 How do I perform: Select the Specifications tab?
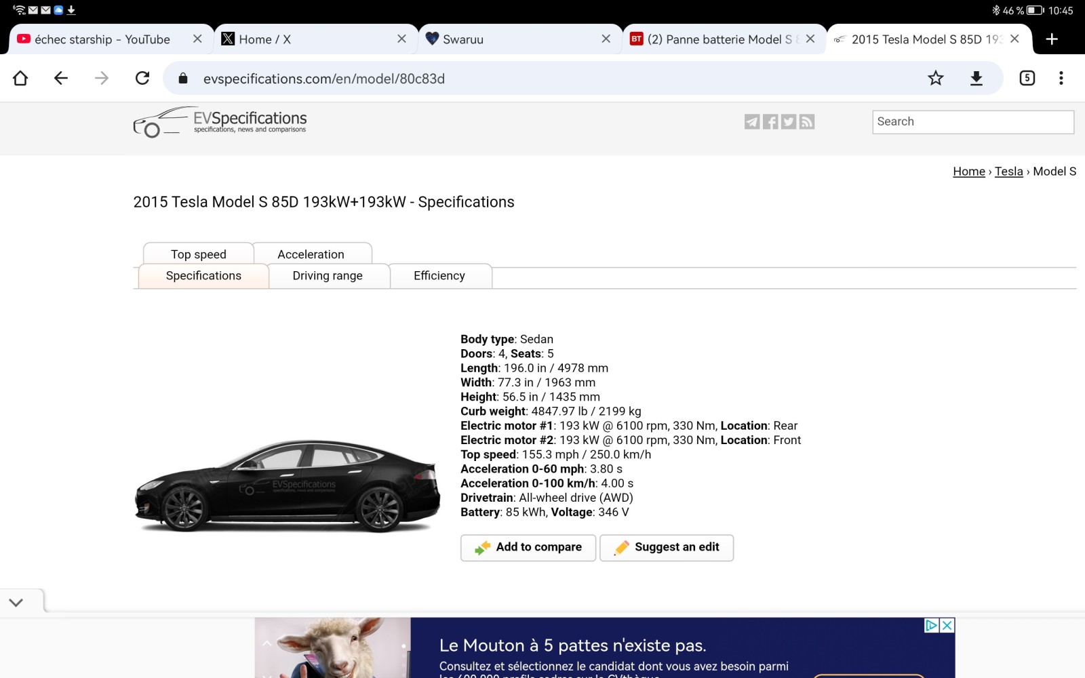click(x=203, y=276)
